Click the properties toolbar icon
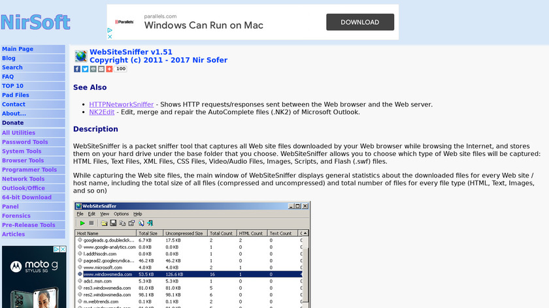 tap(131, 223)
